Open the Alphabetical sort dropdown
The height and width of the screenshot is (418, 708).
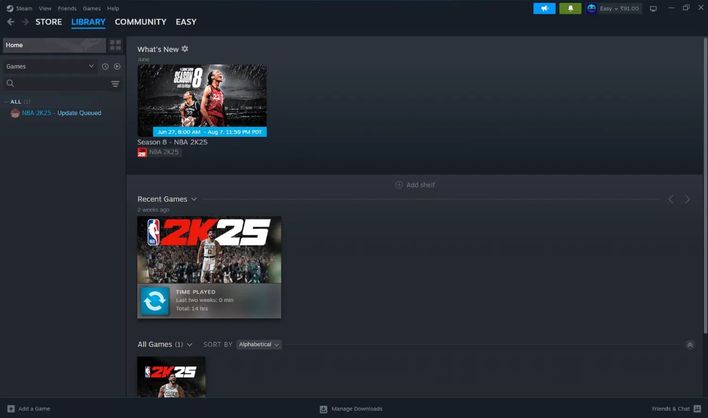coord(259,344)
